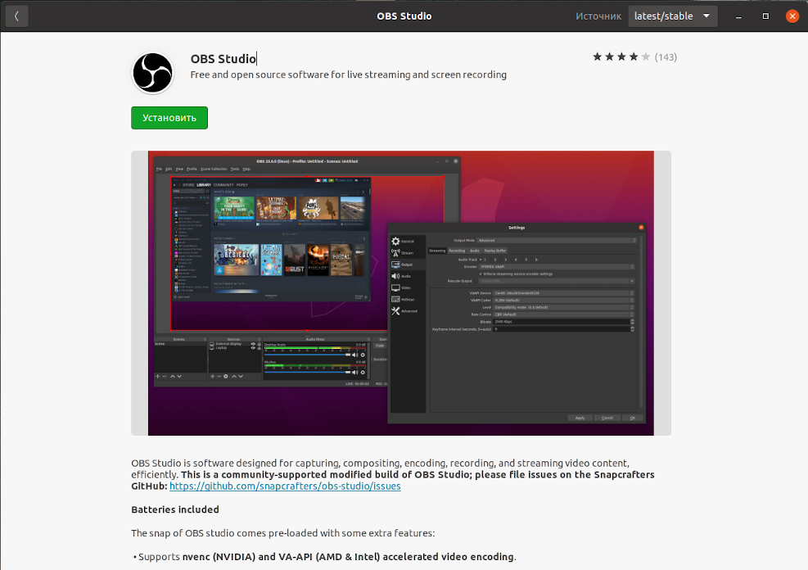Click the gear icon in the Sources panel

[226, 376]
